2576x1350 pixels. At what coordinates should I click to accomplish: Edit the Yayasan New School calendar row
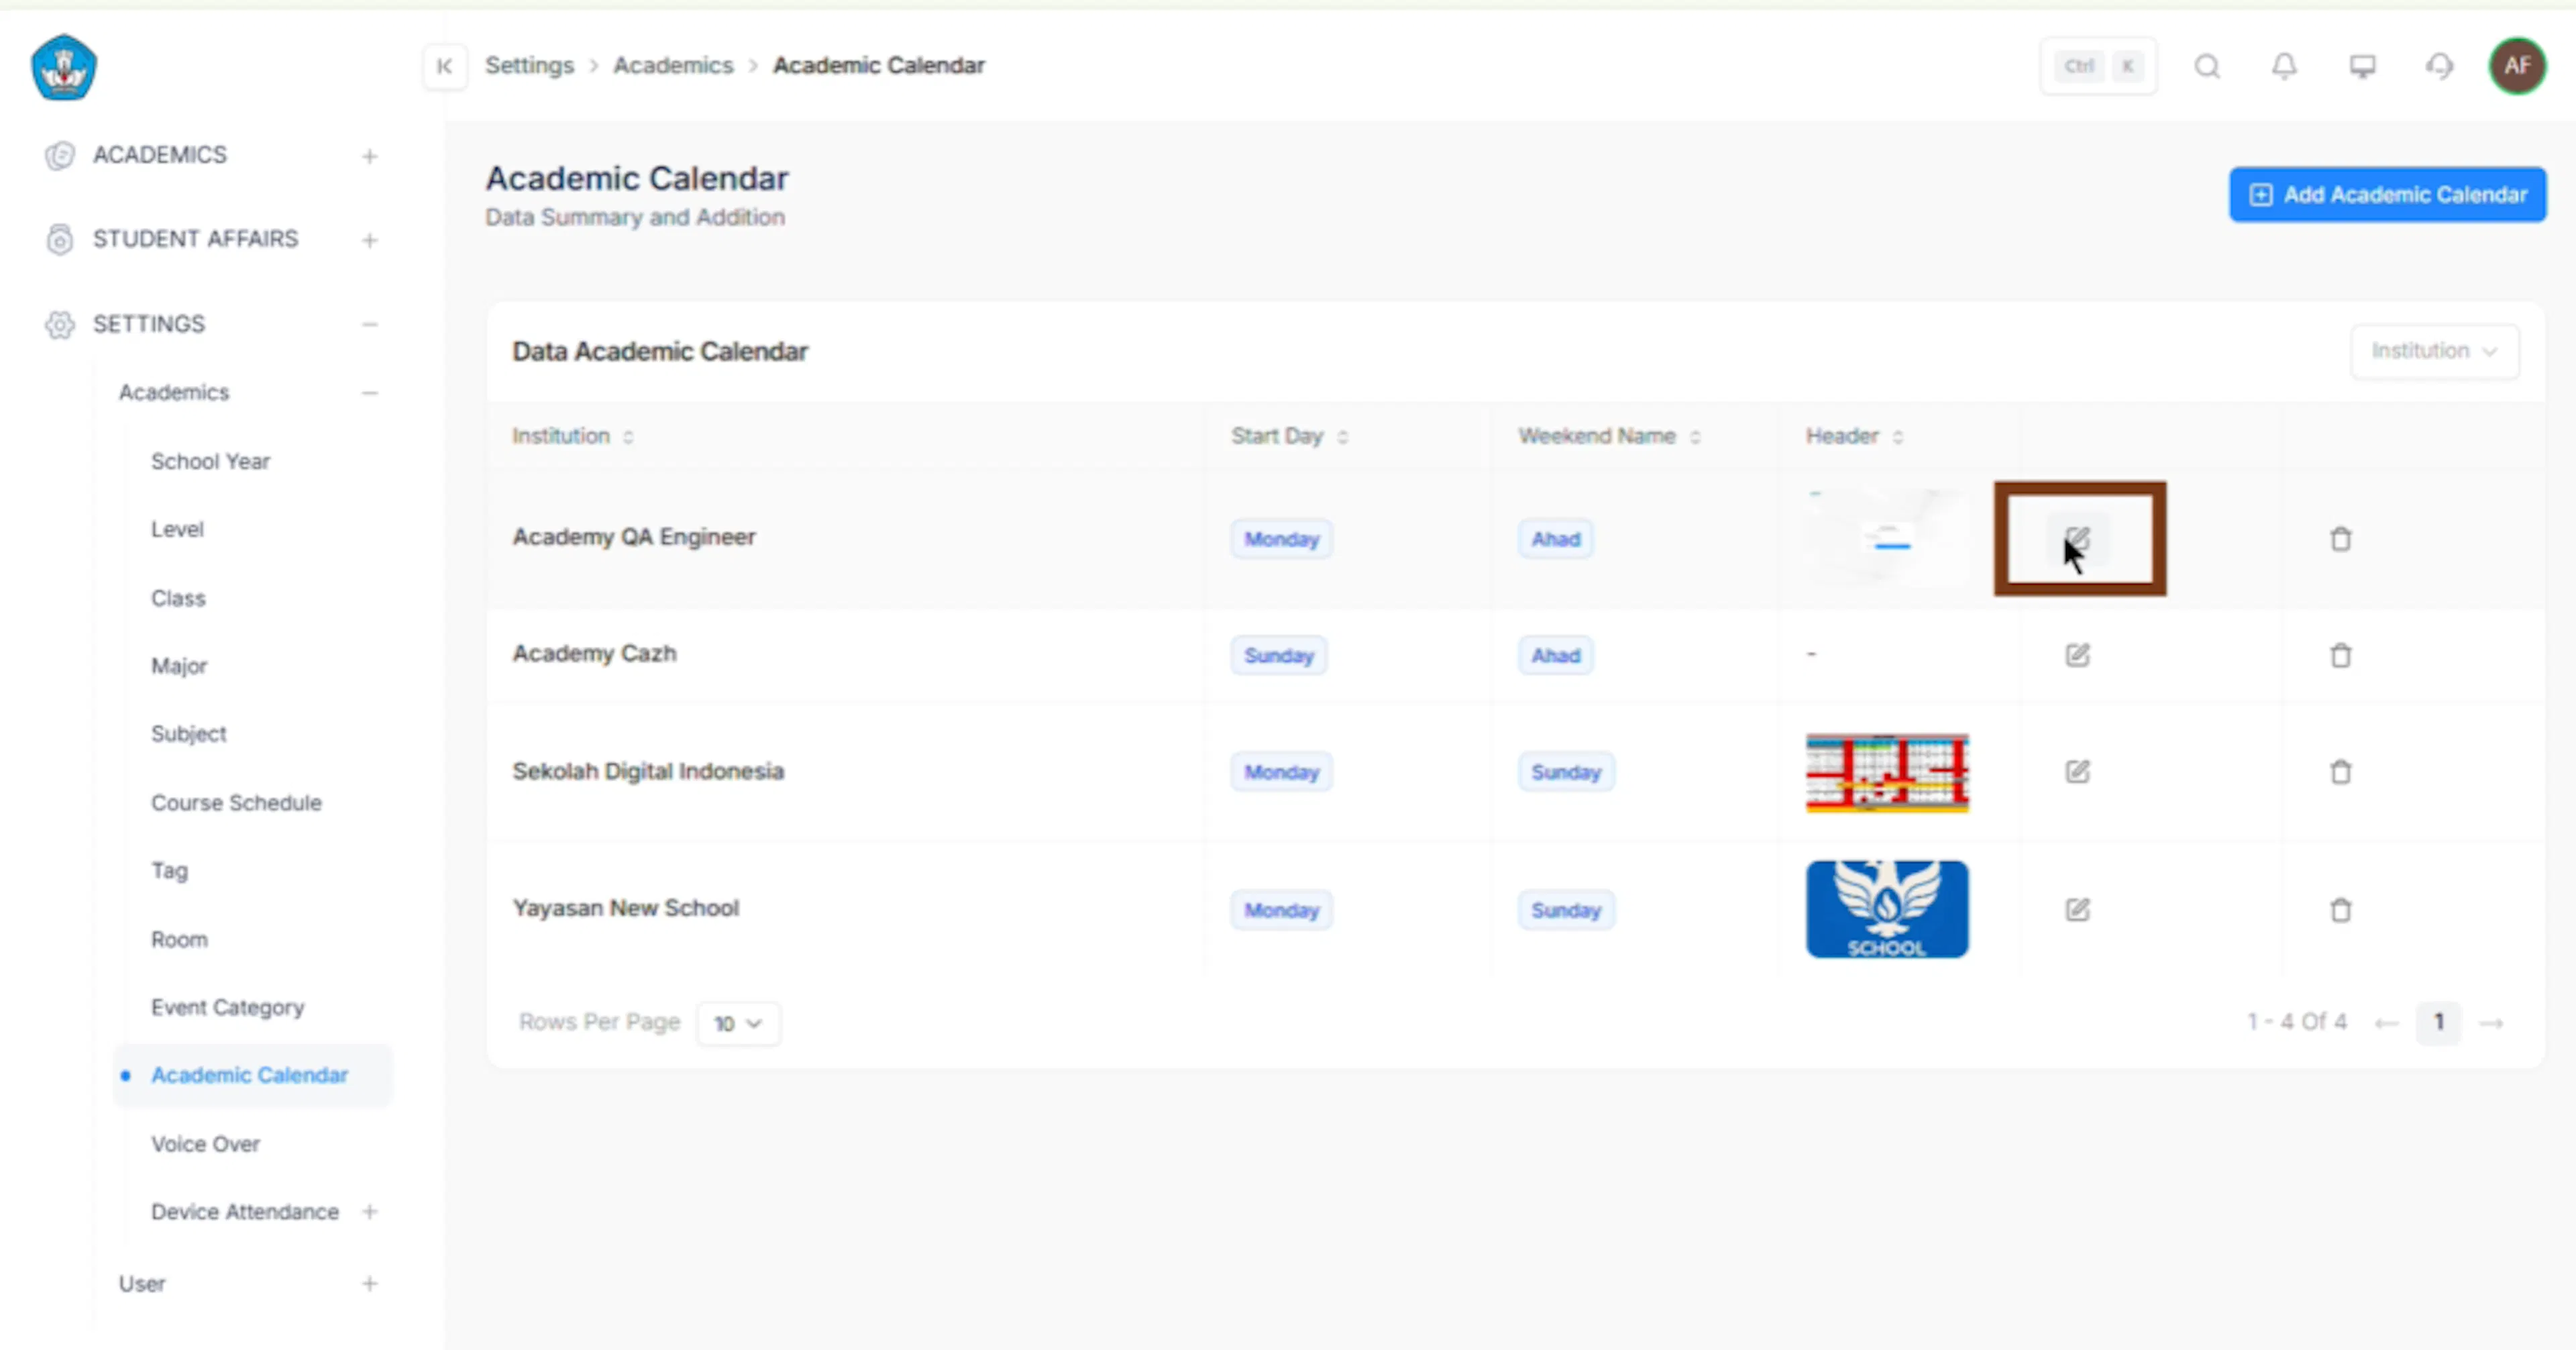tap(2077, 909)
